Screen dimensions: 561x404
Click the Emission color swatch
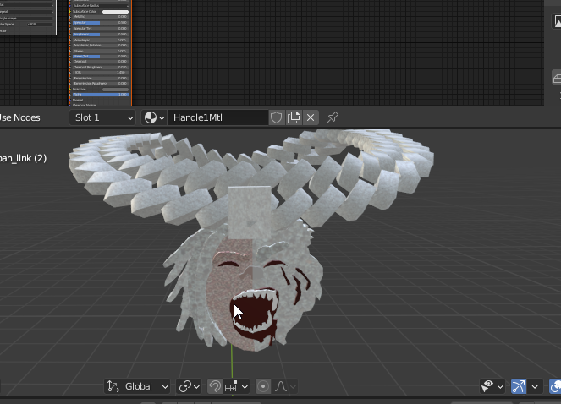point(115,90)
